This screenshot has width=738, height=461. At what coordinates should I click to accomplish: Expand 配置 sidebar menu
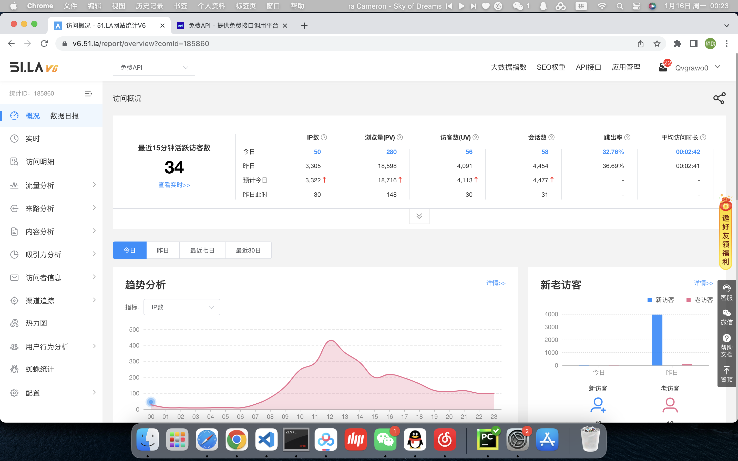(51, 393)
